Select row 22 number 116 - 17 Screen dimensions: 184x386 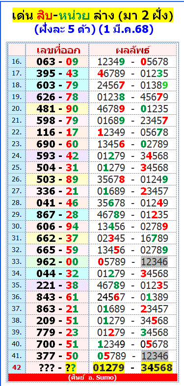point(57,132)
